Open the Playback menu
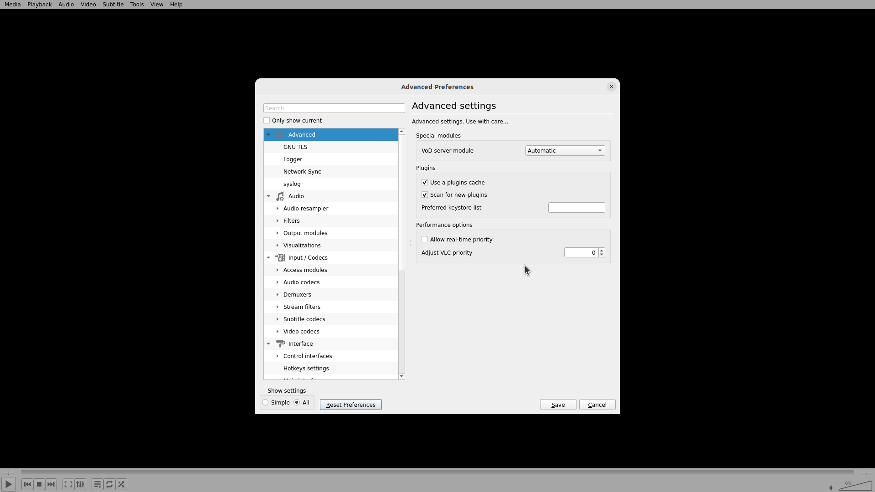The image size is (875, 492). [x=39, y=4]
